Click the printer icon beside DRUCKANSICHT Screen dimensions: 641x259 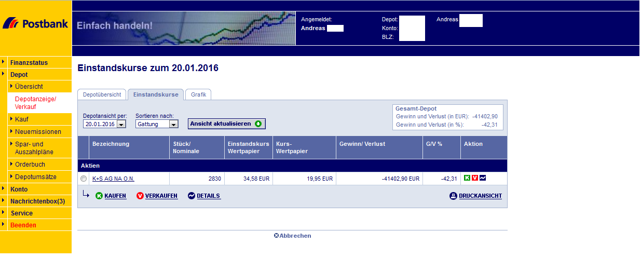453,196
